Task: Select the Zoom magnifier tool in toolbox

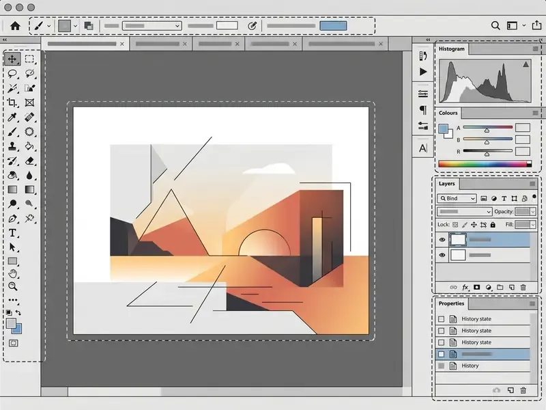Action: (x=12, y=286)
